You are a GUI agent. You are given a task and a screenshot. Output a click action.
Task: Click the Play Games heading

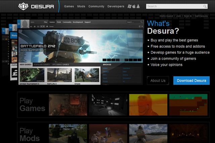(x=32, y=105)
